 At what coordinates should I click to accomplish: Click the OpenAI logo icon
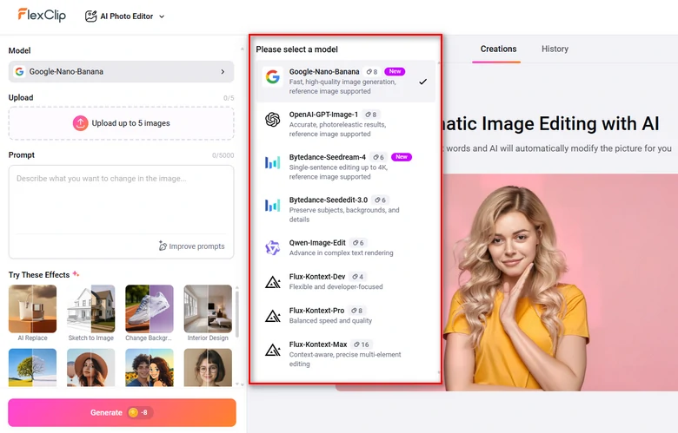272,120
